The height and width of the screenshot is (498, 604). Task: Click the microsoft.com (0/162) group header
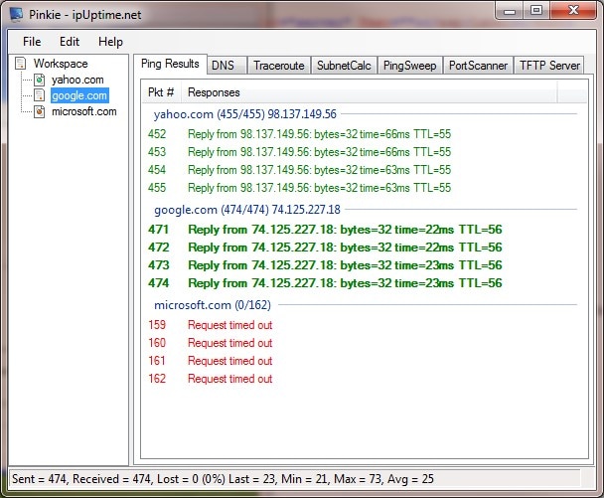(x=213, y=305)
